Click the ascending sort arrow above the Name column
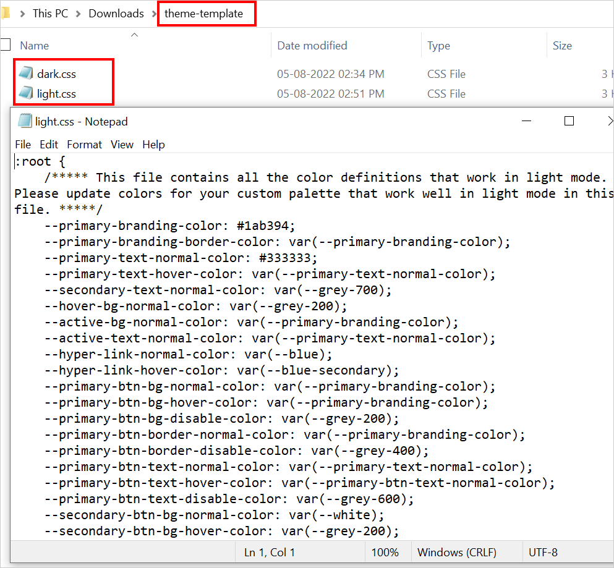 pos(135,35)
